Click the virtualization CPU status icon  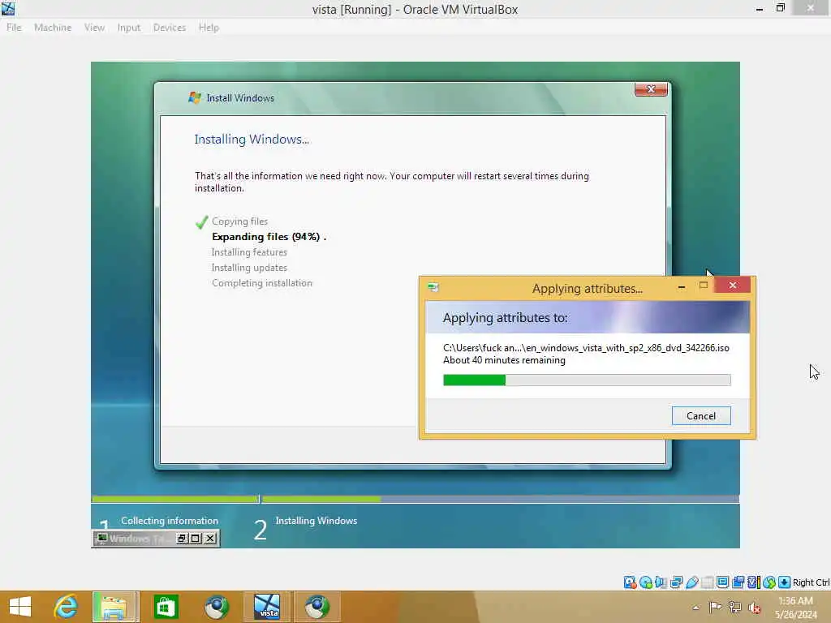point(754,582)
